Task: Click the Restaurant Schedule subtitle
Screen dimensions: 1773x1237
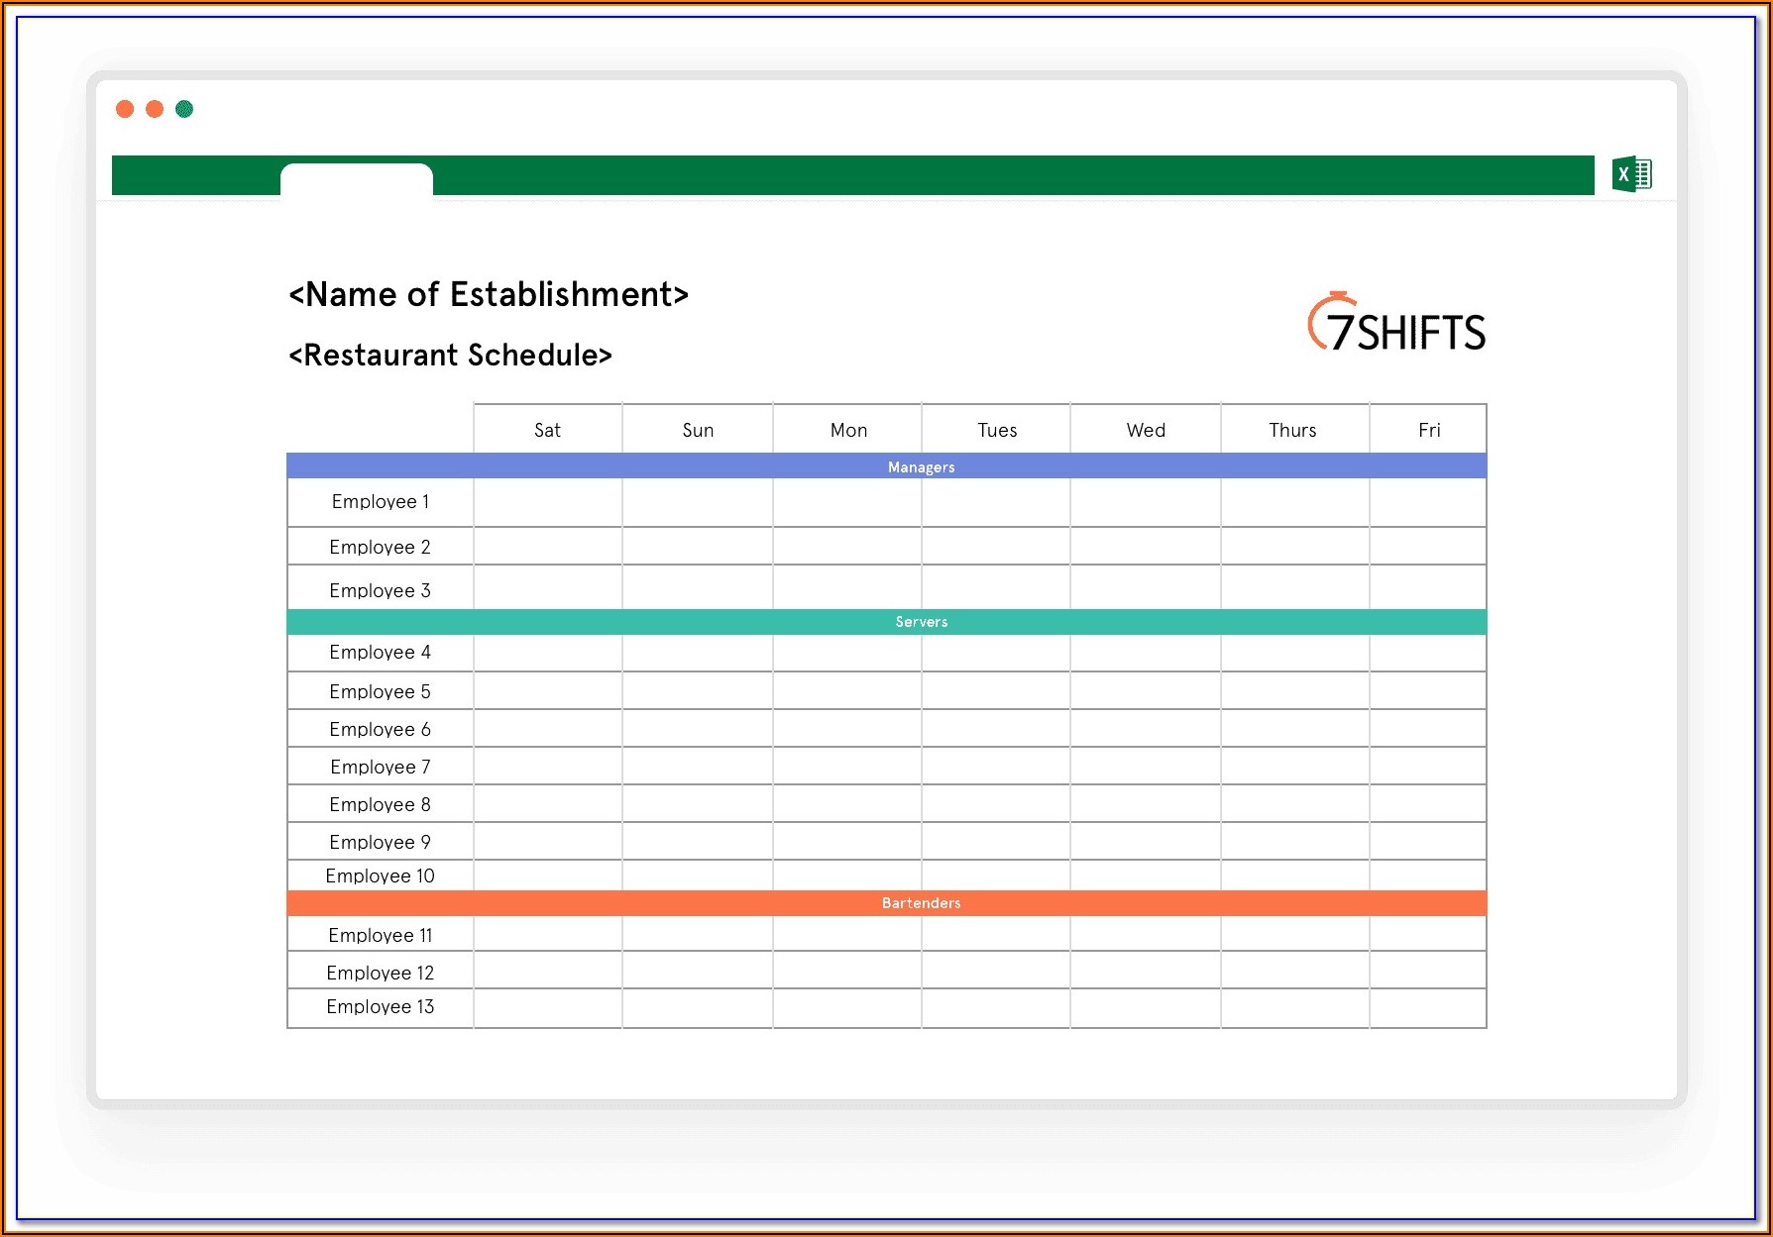Action: click(450, 355)
